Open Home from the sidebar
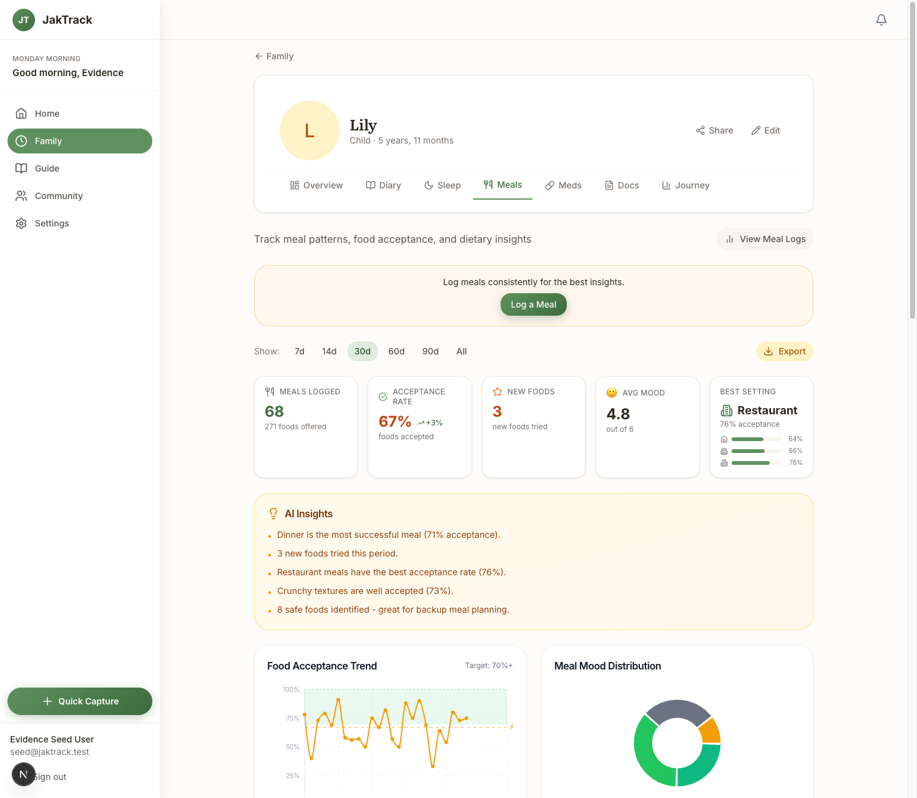917x798 pixels. click(x=47, y=114)
